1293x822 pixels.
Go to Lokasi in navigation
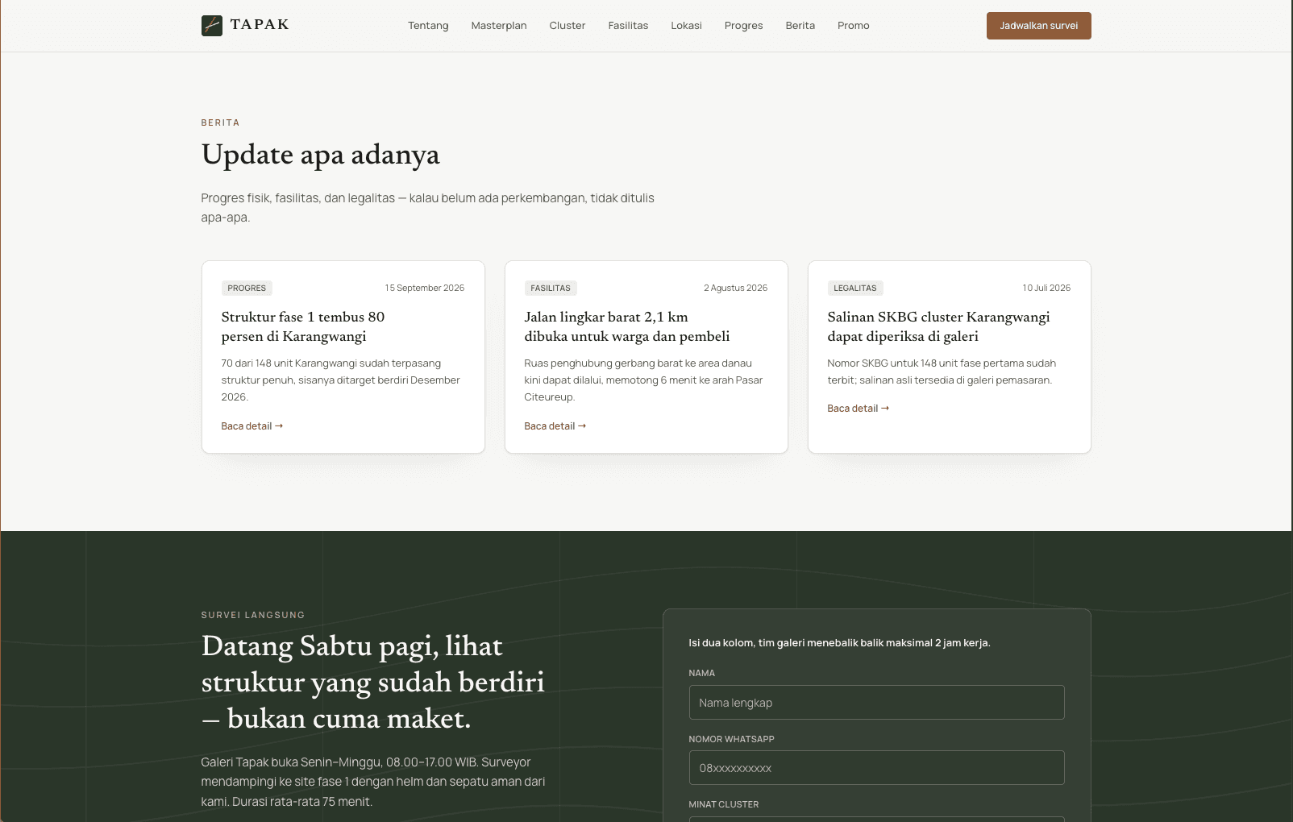tap(687, 26)
